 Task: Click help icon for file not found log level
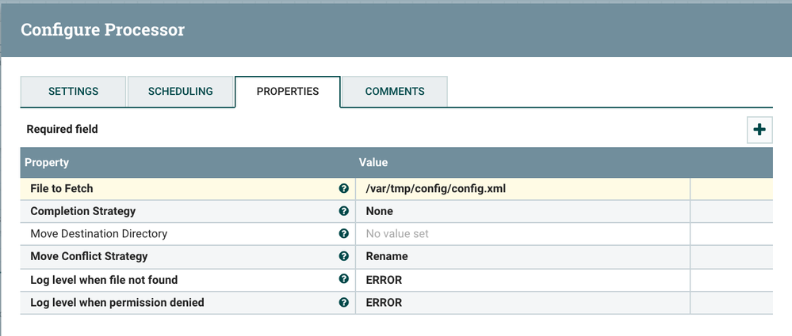point(344,279)
